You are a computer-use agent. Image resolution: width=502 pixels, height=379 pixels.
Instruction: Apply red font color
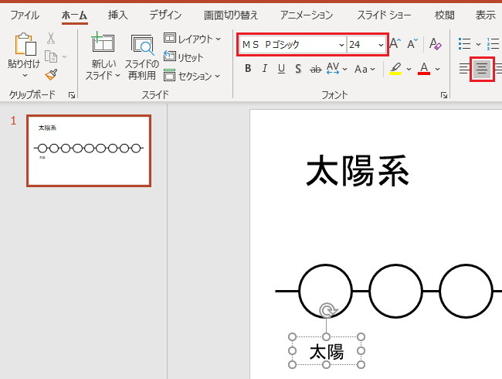[x=424, y=69]
